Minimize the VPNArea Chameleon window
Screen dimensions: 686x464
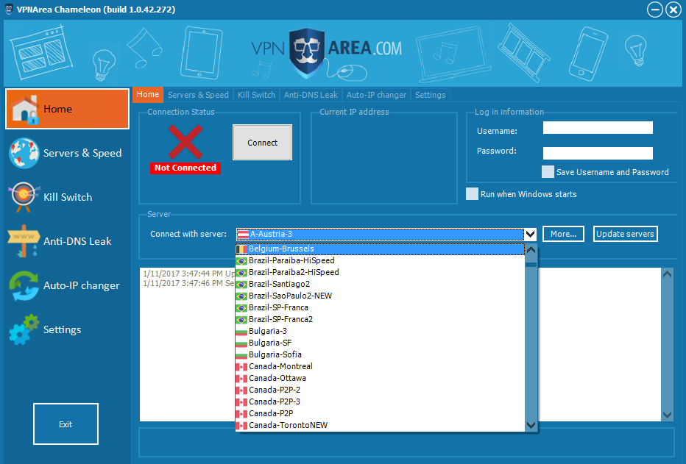(x=655, y=10)
